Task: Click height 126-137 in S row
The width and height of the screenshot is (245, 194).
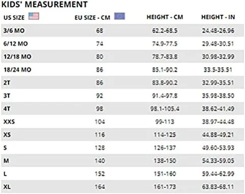Action: [165, 148]
